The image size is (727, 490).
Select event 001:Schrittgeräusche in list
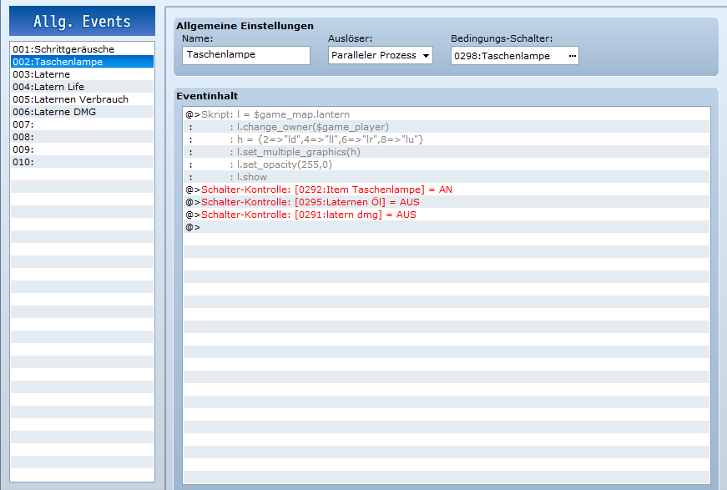point(82,49)
